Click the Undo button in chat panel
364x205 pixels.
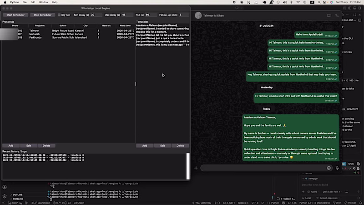point(351,164)
